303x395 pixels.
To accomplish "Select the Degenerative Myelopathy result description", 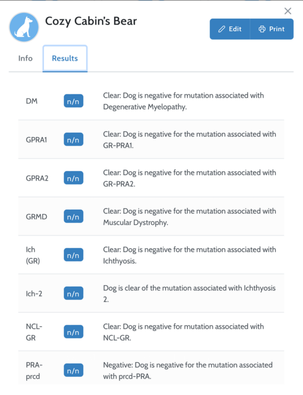I will (184, 101).
